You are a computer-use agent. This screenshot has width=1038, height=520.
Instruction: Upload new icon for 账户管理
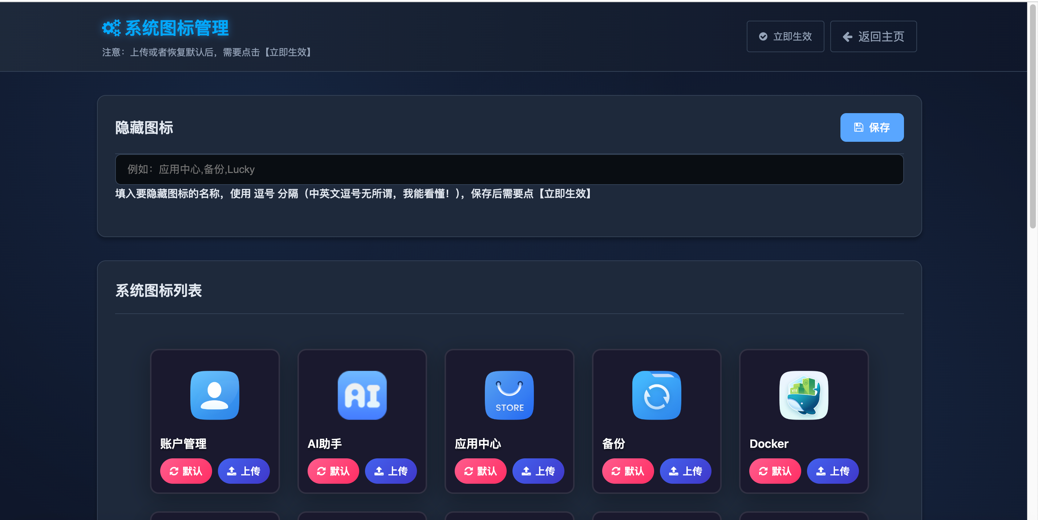click(x=243, y=471)
